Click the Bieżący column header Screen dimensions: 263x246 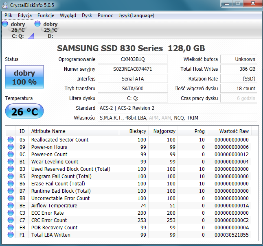[134, 131]
